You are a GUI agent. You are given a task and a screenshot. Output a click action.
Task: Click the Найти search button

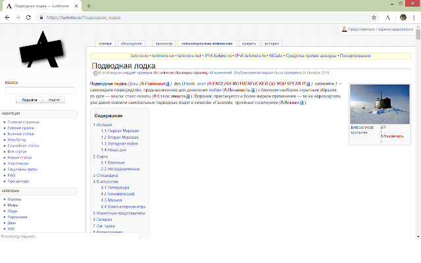[54, 100]
